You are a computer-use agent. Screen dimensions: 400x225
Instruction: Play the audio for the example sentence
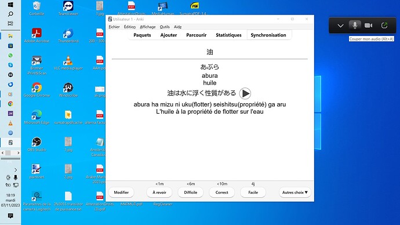[245, 93]
